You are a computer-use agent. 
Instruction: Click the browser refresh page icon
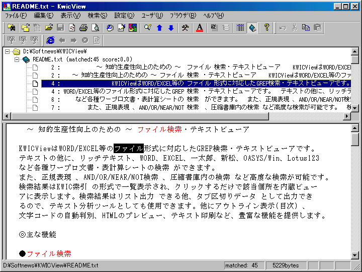click(97, 40)
